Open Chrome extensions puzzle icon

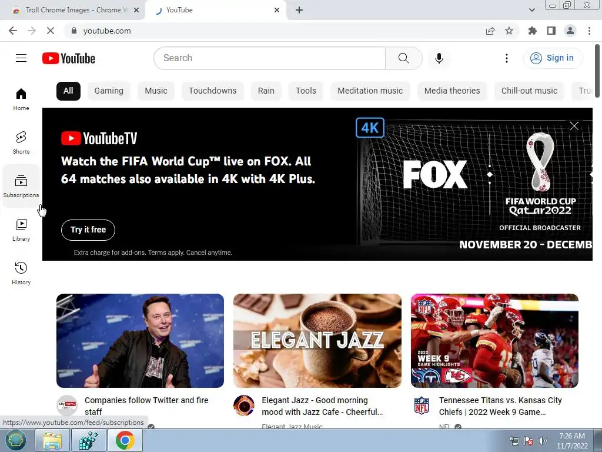532,31
